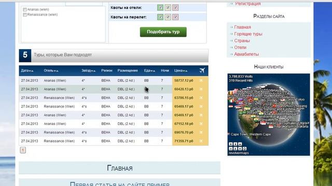Toggle red checkbox for Квоты на отели
Viewport: 332px width, 186px height.
pyautogui.click(x=175, y=8)
